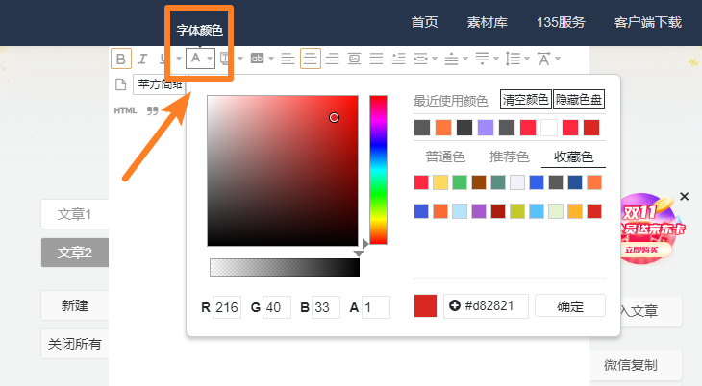Expand the ab highlight dropdown arrow
702x386 pixels.
tap(271, 59)
